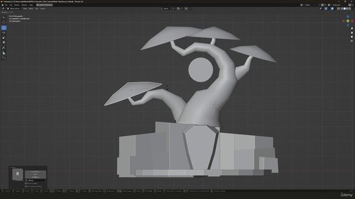This screenshot has width=355, height=199.
Task: Open the object visibility and selectability dropdown
Action: [x=322, y=9]
